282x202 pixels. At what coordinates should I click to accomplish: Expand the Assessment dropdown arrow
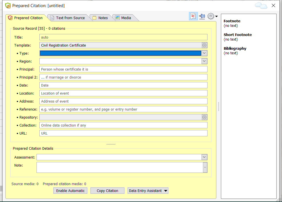(x=204, y=157)
